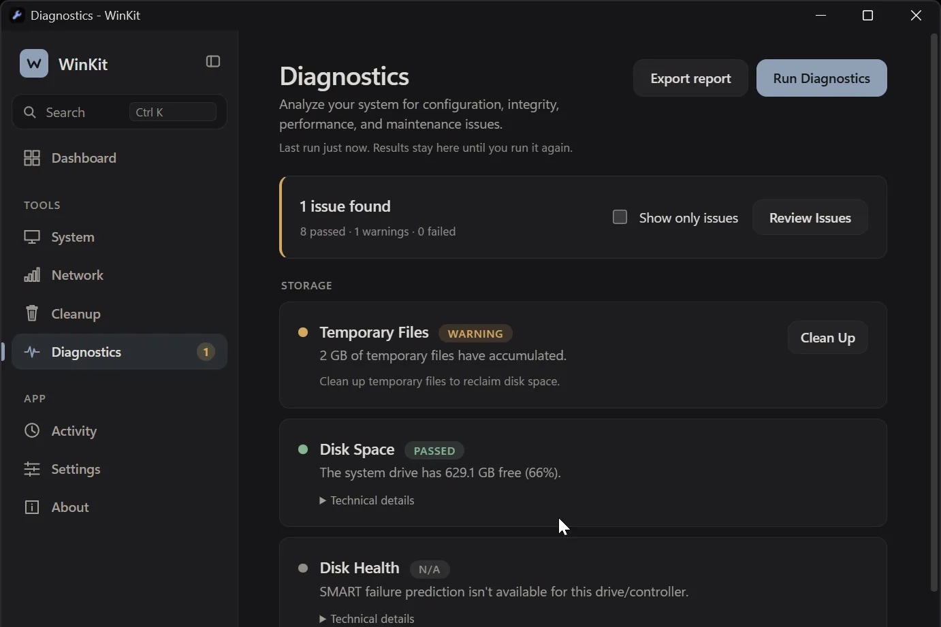941x627 pixels.
Task: Maximize the WinKit window
Action: [x=867, y=16]
